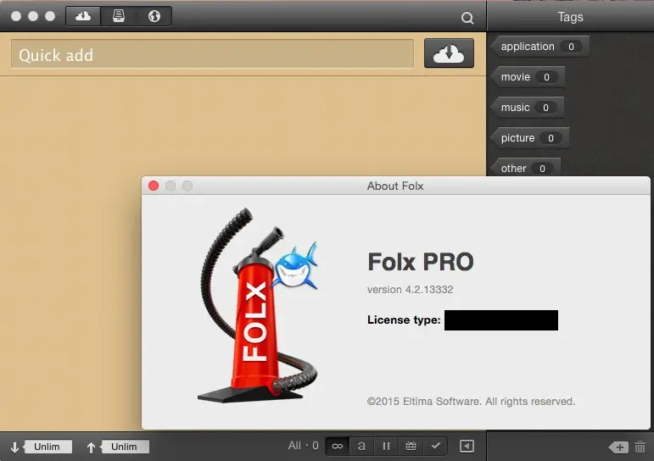Viewport: 654px width, 461px height.
Task: Close the About Folx window
Action: point(154,186)
